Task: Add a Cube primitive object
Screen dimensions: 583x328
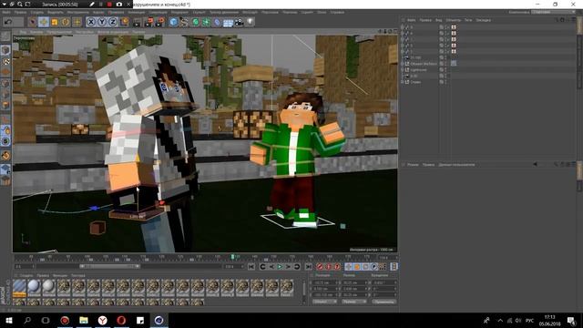Action: tap(174, 22)
